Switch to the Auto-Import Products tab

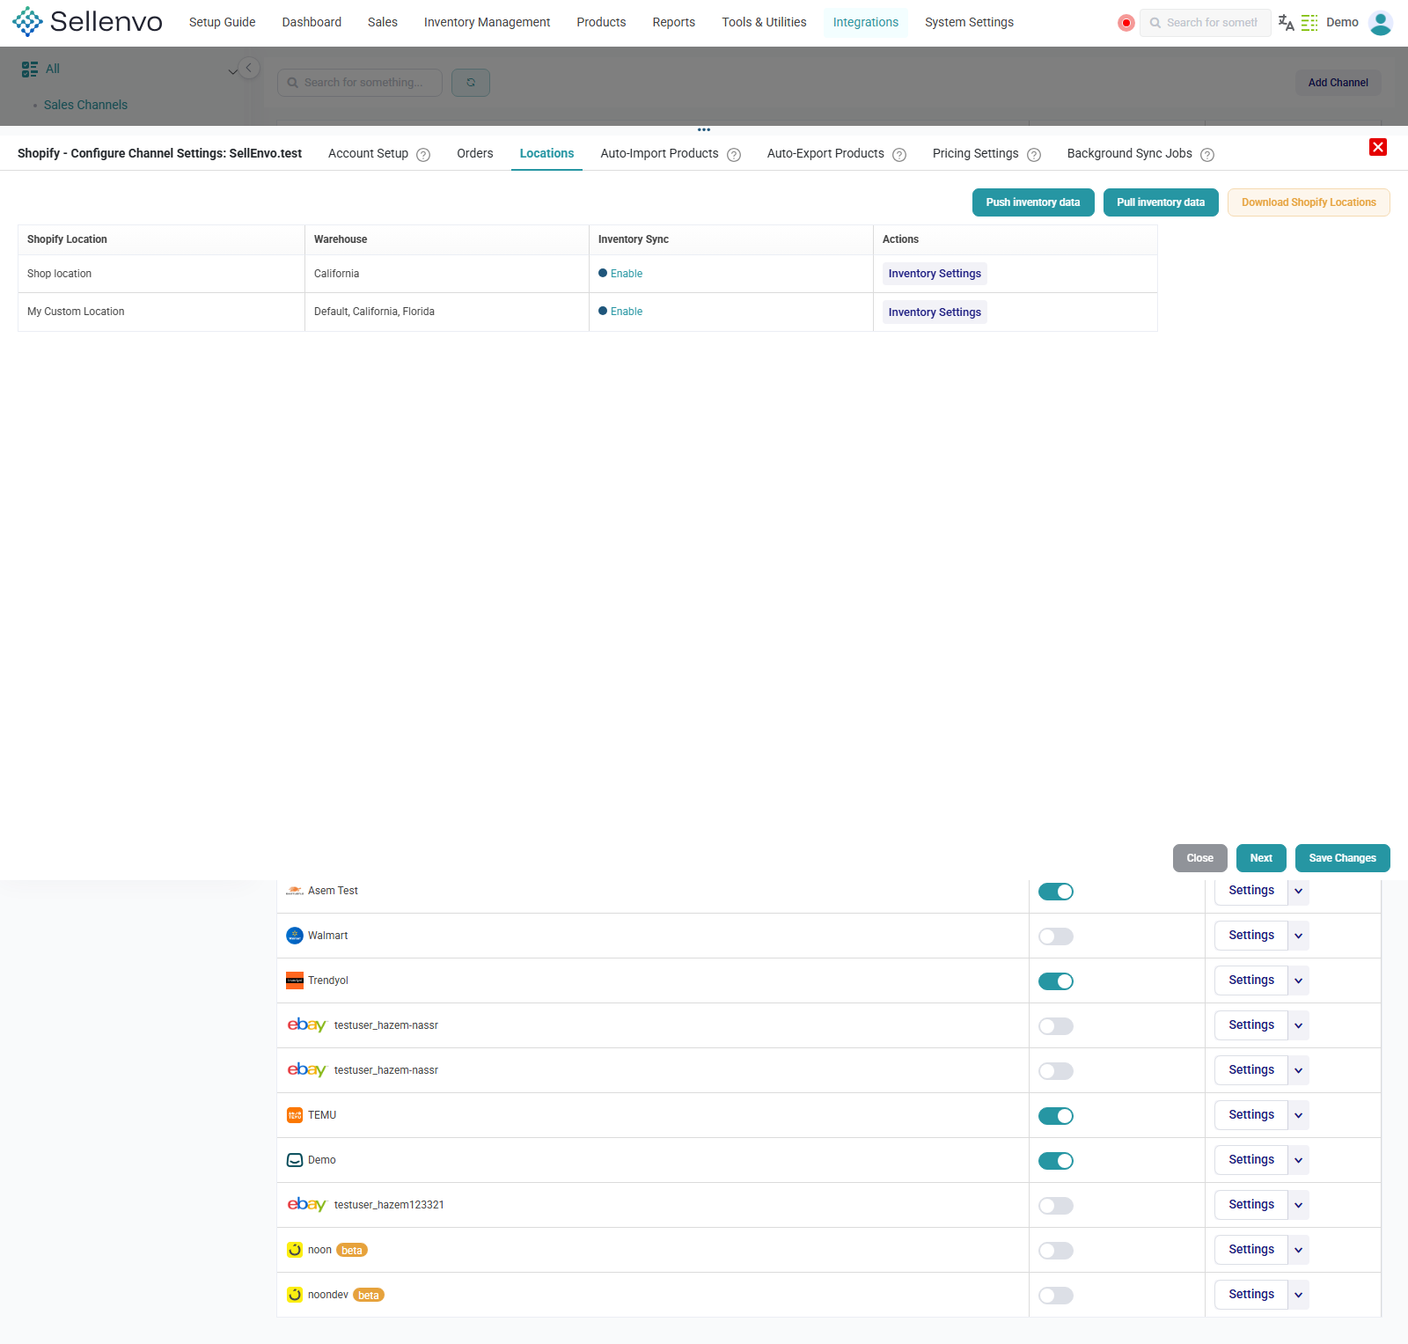659,153
